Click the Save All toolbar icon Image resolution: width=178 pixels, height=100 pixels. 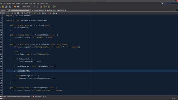(x=10, y=7)
